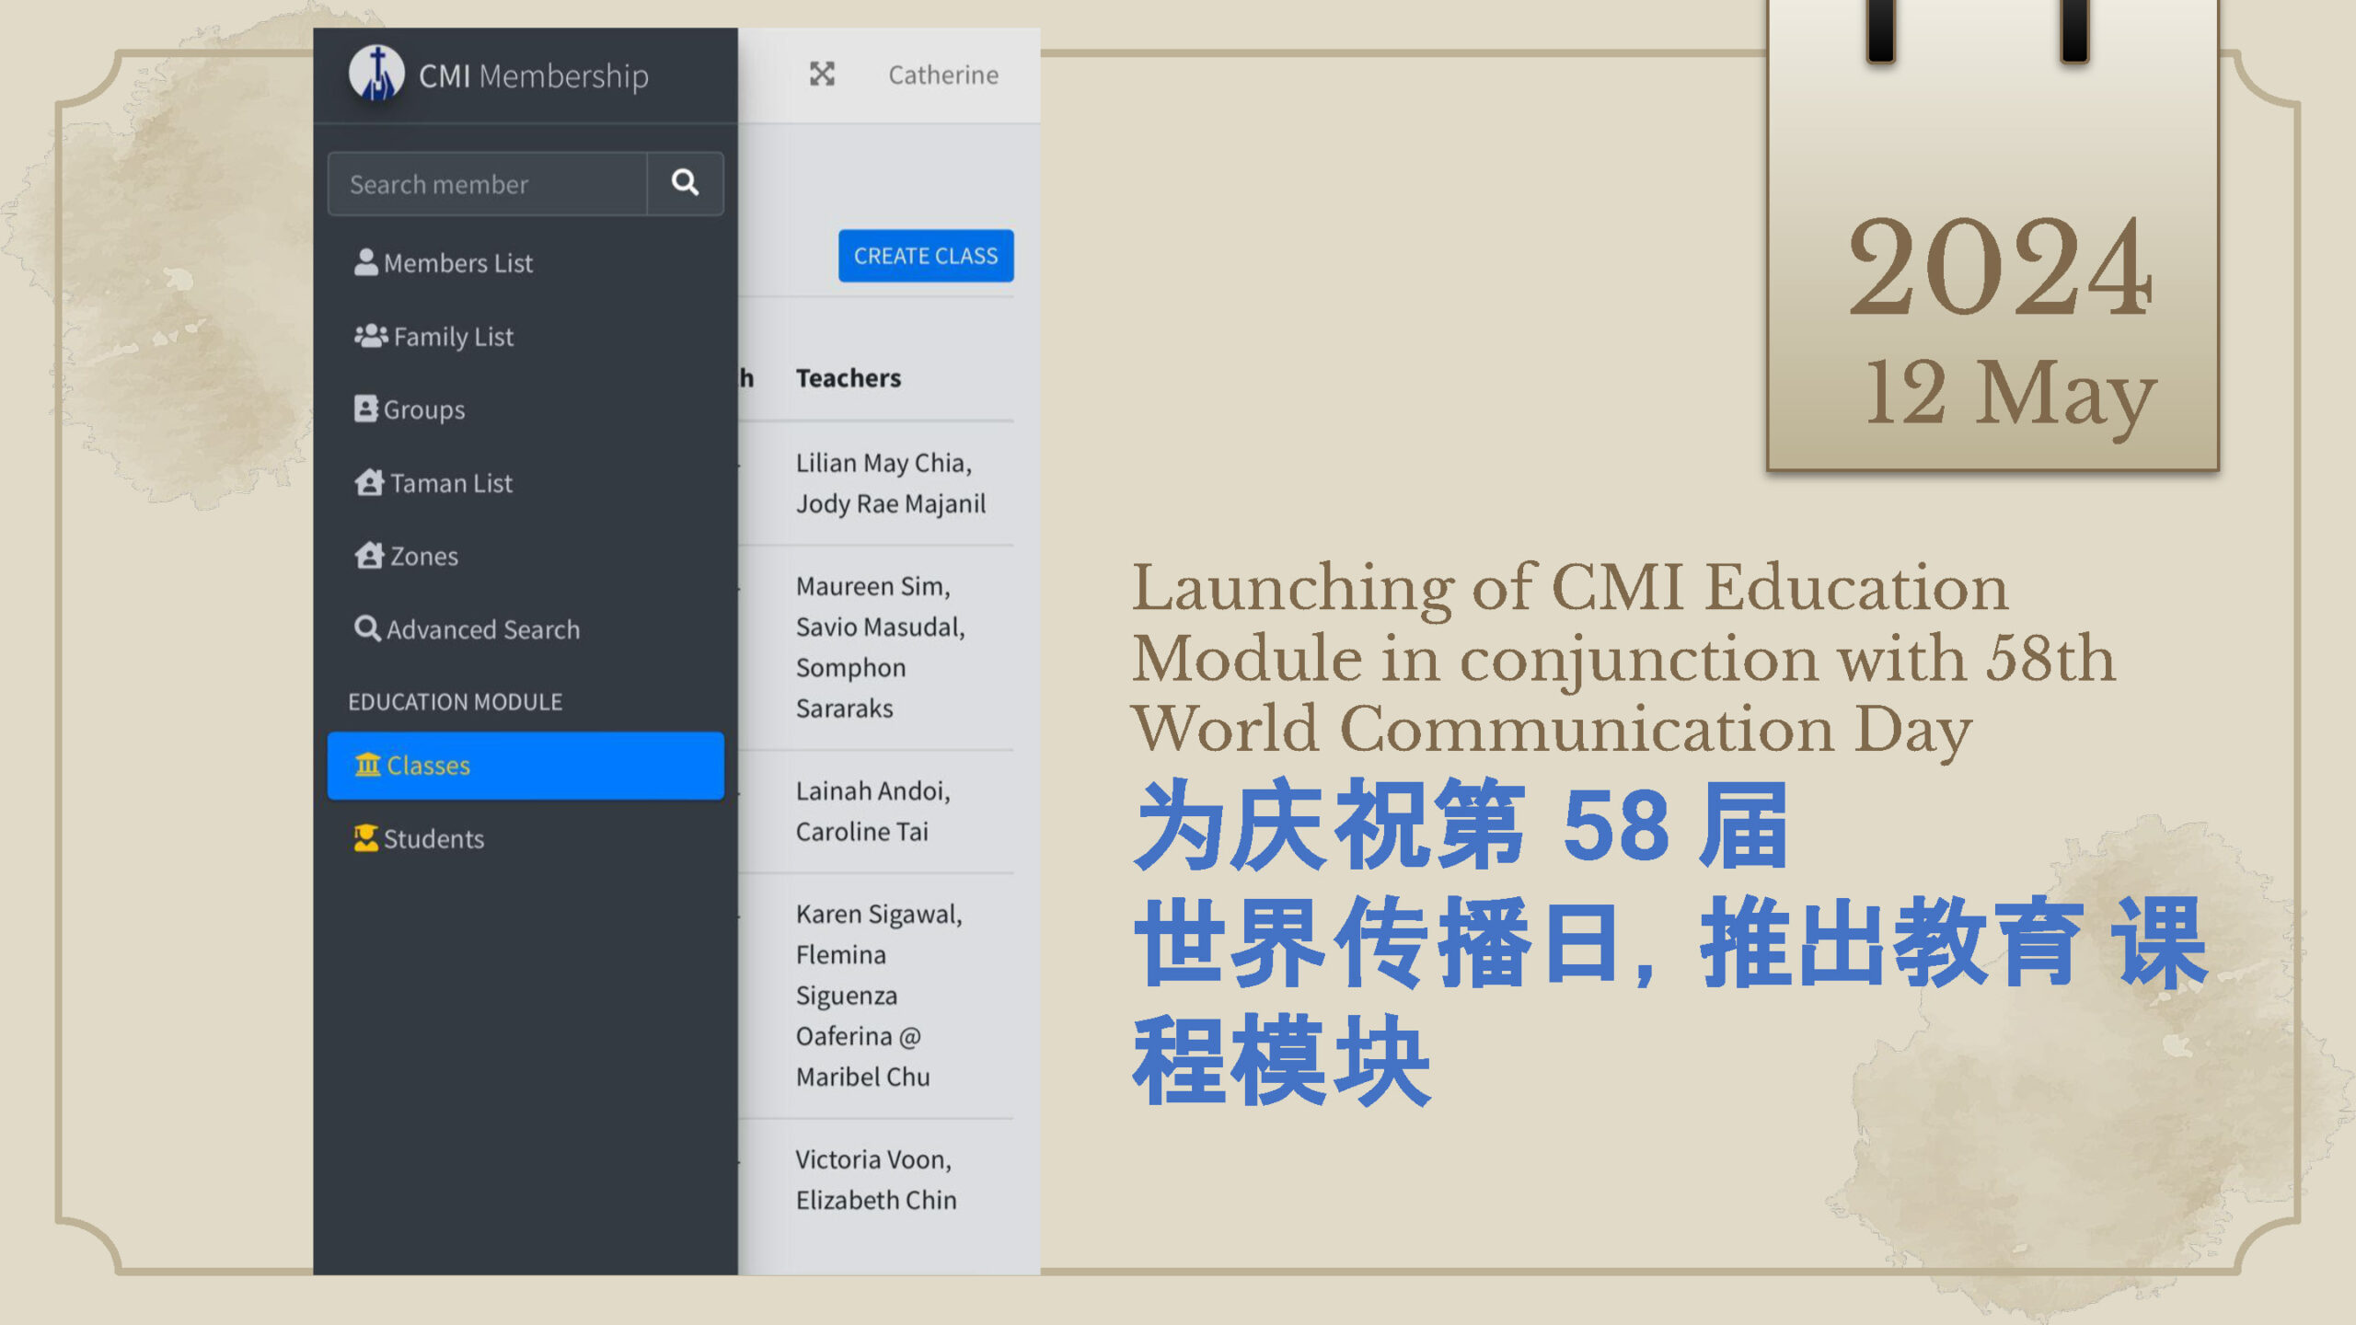Open the Members List menu item

click(525, 263)
